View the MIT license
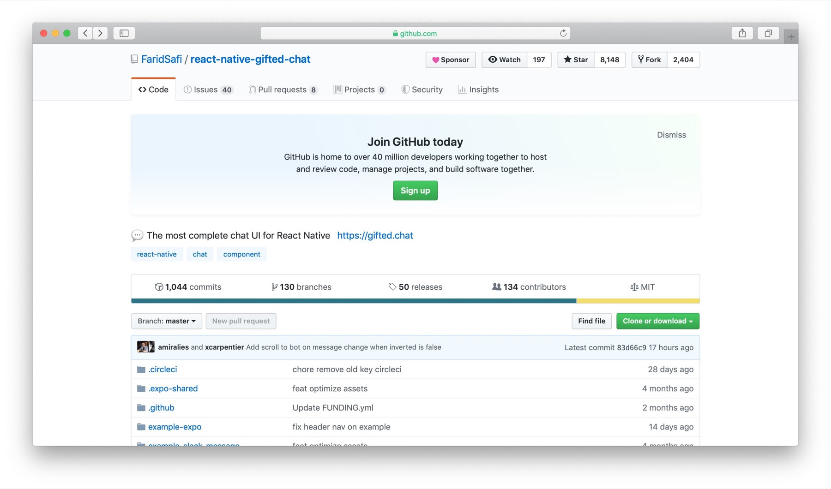831x489 pixels. [643, 287]
